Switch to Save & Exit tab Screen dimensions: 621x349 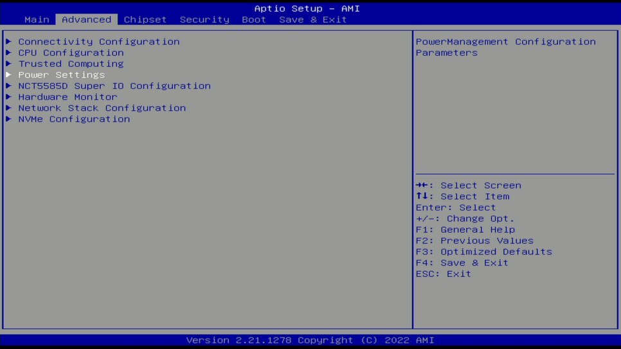(x=313, y=19)
